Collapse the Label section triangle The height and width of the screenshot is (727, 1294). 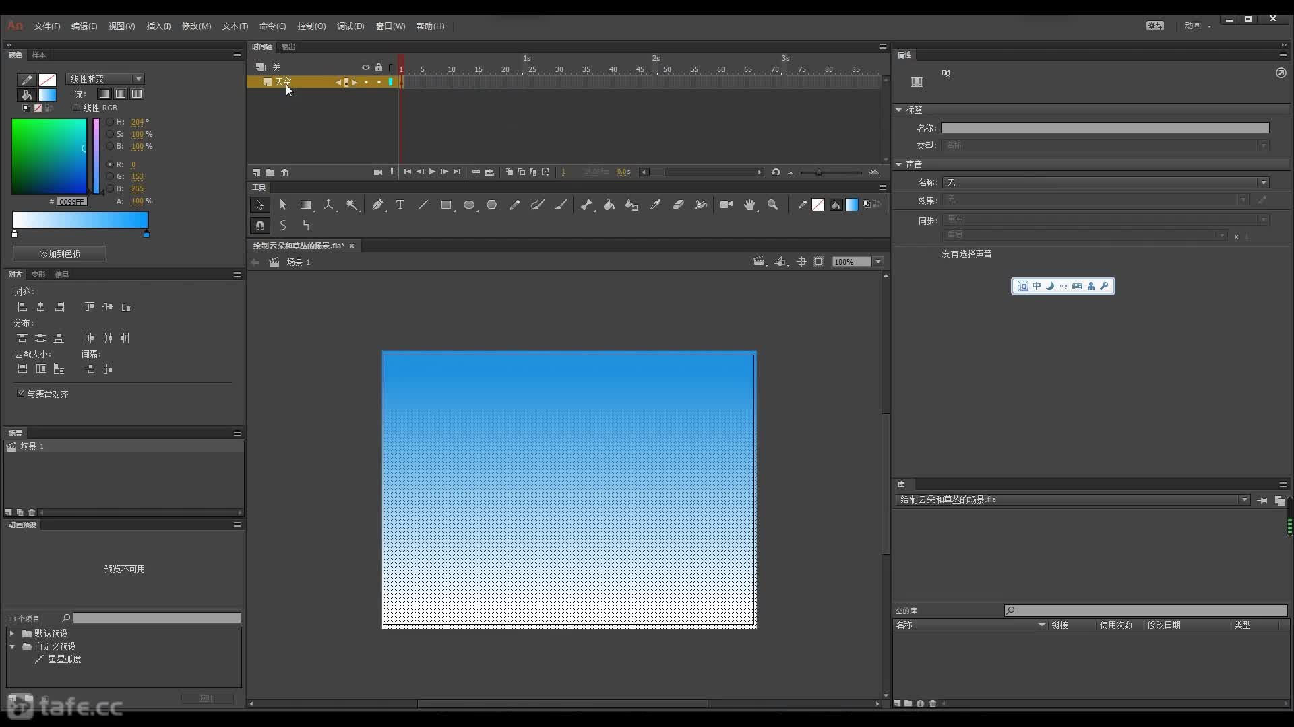click(x=898, y=109)
